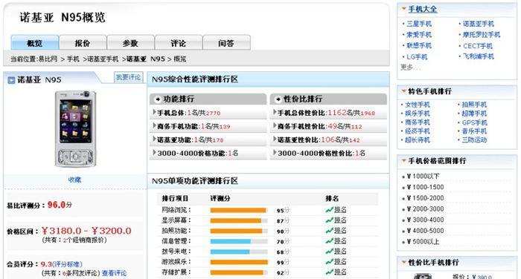
Task: Open 排名 link for 游戏娱乐
Action: coord(340,261)
